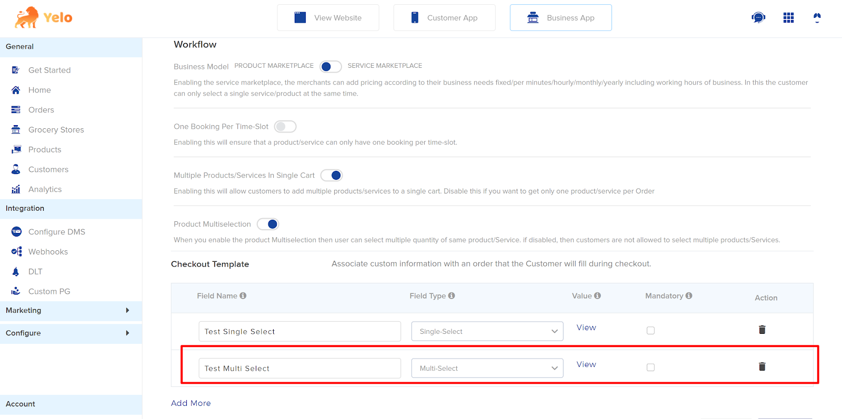Screen dimensions: 842x419
Task: Click the Analytics chart icon
Action: 16,189
